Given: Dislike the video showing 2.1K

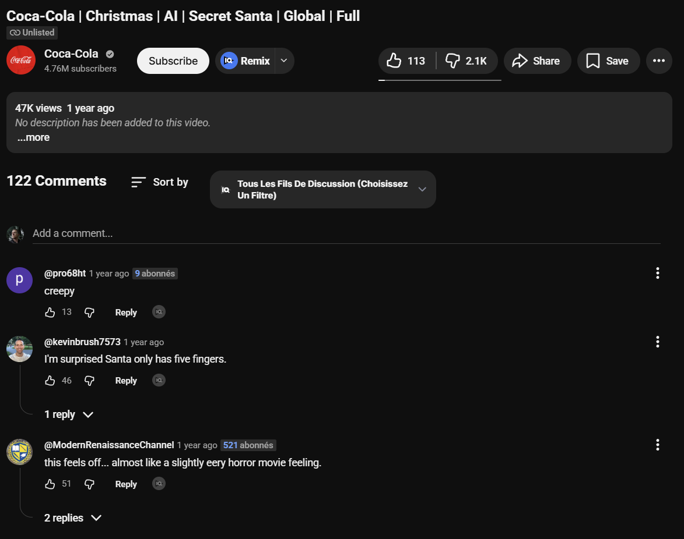Looking at the screenshot, I should [x=466, y=61].
